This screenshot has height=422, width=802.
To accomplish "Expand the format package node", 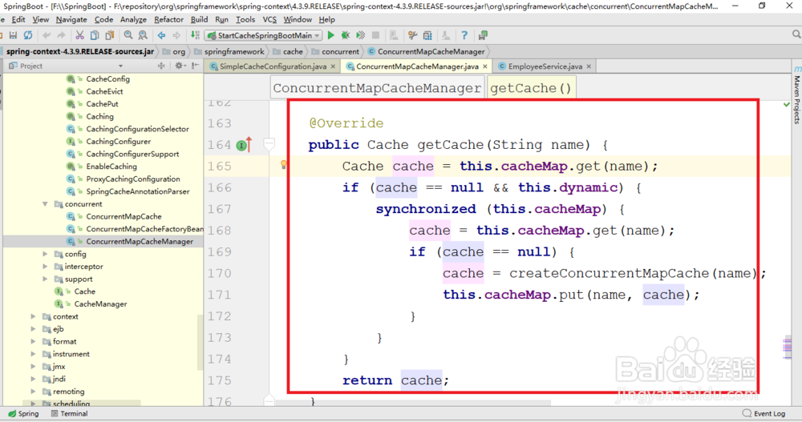I will [x=33, y=341].
